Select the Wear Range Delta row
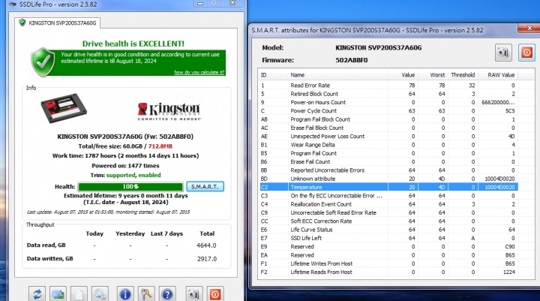 pyautogui.click(x=388, y=145)
